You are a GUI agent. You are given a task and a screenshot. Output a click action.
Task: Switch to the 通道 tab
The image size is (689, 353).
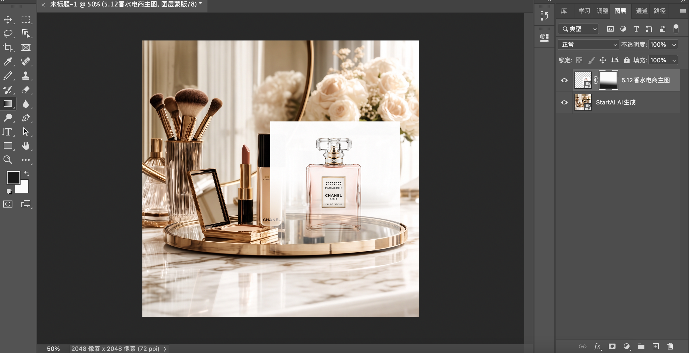(x=642, y=11)
